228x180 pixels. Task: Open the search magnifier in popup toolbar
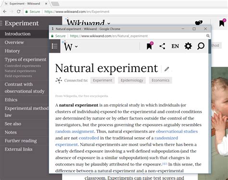[x=201, y=46]
